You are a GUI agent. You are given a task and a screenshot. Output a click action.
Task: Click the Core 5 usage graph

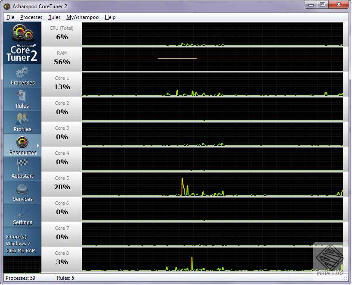pos(212,184)
